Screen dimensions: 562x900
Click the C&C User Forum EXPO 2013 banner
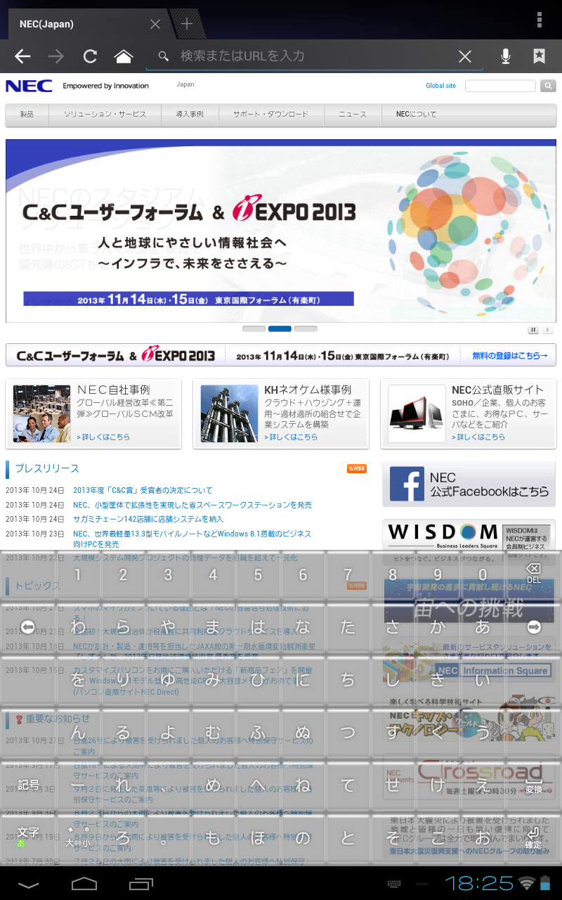coord(281,231)
